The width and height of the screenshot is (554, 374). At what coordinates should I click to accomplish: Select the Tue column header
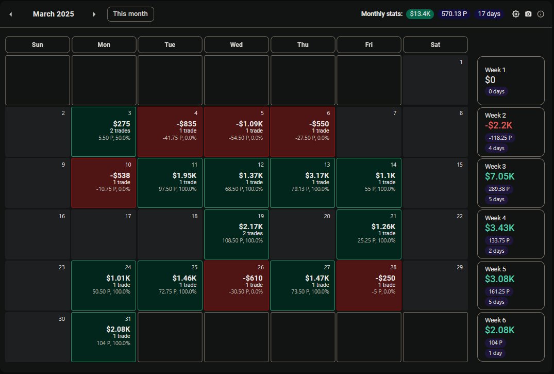[170, 44]
